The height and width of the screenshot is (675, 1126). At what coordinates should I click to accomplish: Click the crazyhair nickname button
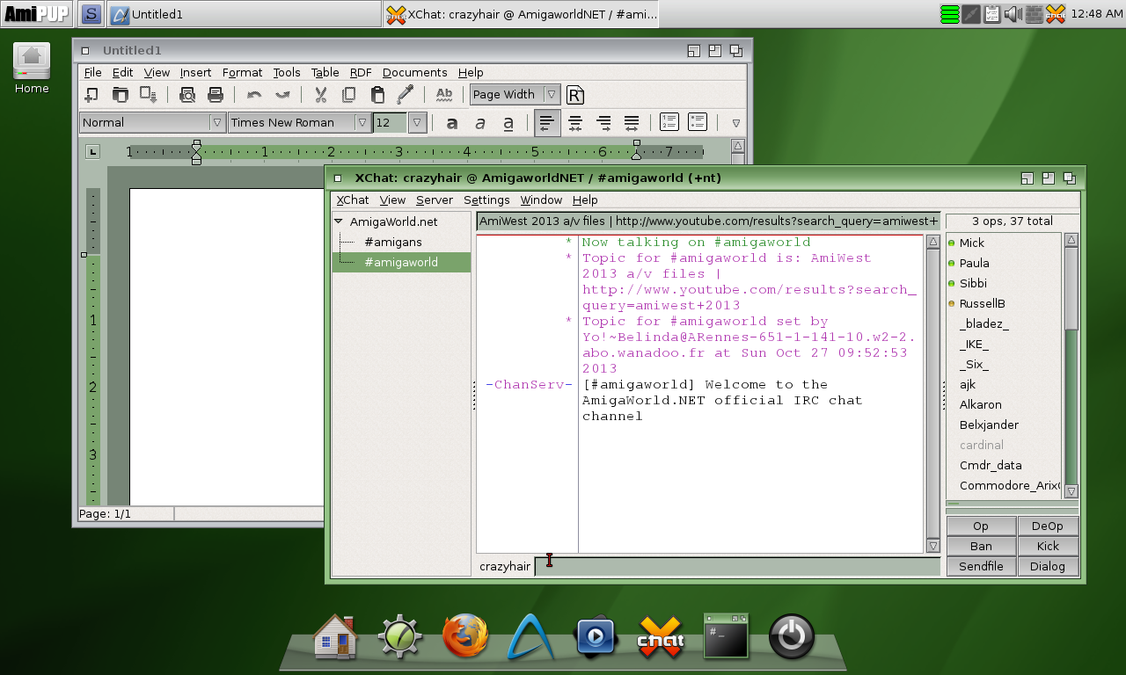[x=505, y=567]
